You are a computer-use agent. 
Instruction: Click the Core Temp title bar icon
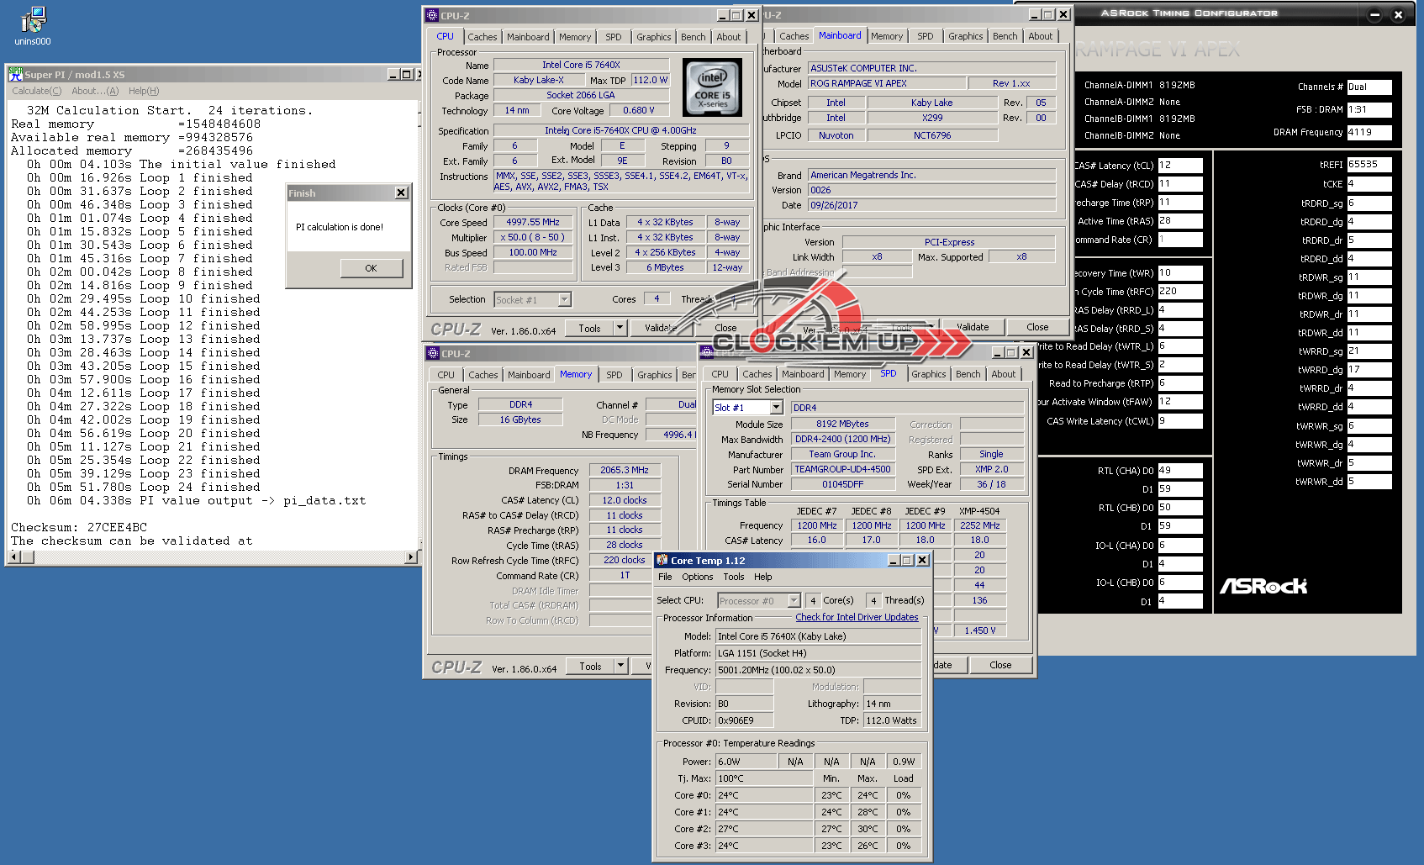tap(662, 561)
